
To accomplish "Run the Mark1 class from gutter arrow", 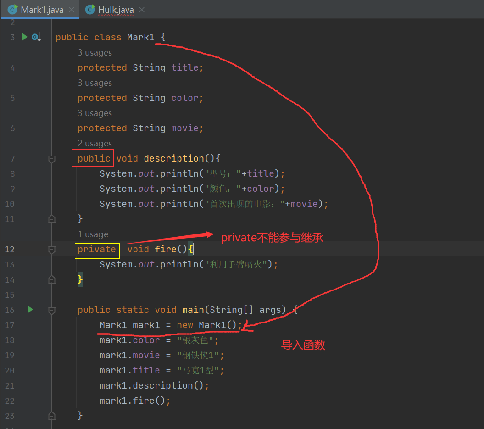I will click(25, 37).
